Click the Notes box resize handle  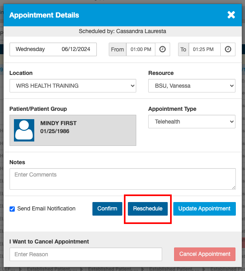click(233, 187)
